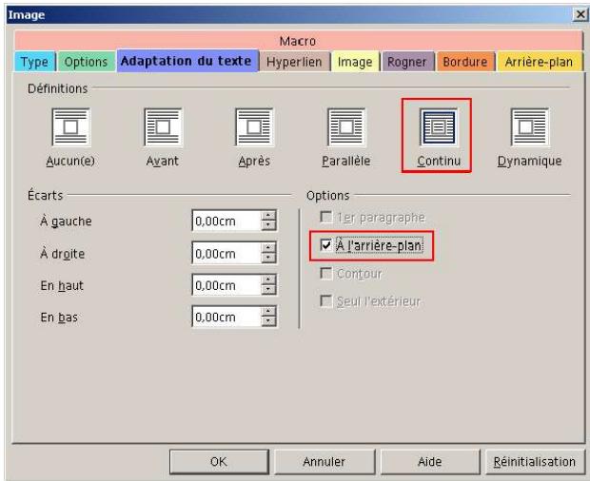
Task: Decrease the À droite spacing value
Action: [268, 258]
